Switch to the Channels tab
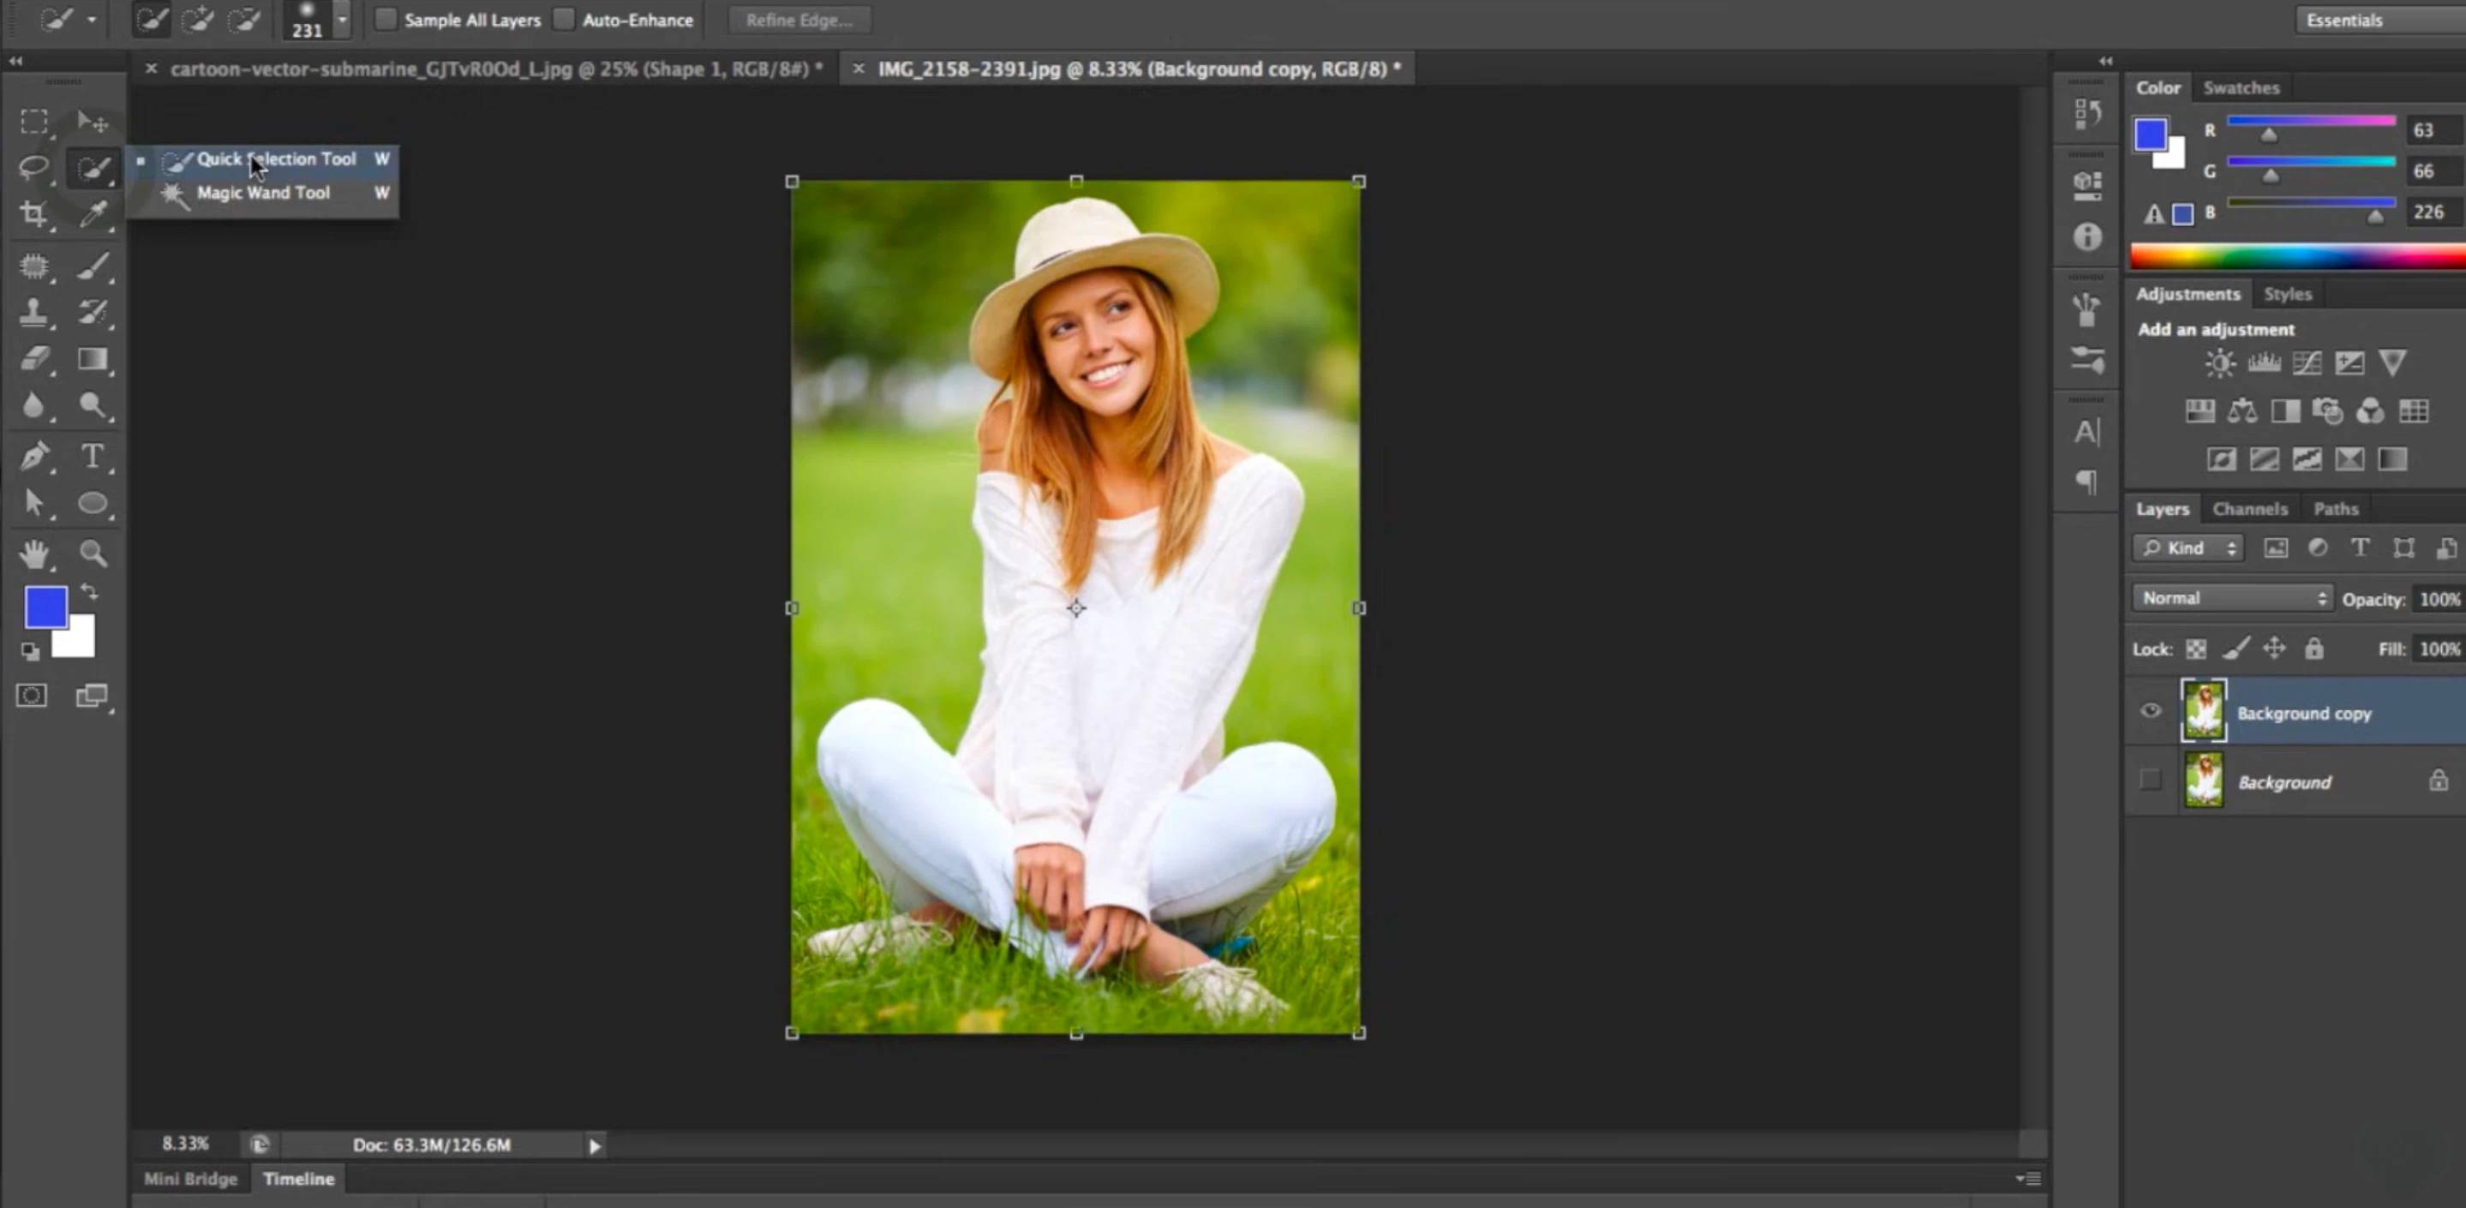The width and height of the screenshot is (2466, 1208). click(2250, 509)
